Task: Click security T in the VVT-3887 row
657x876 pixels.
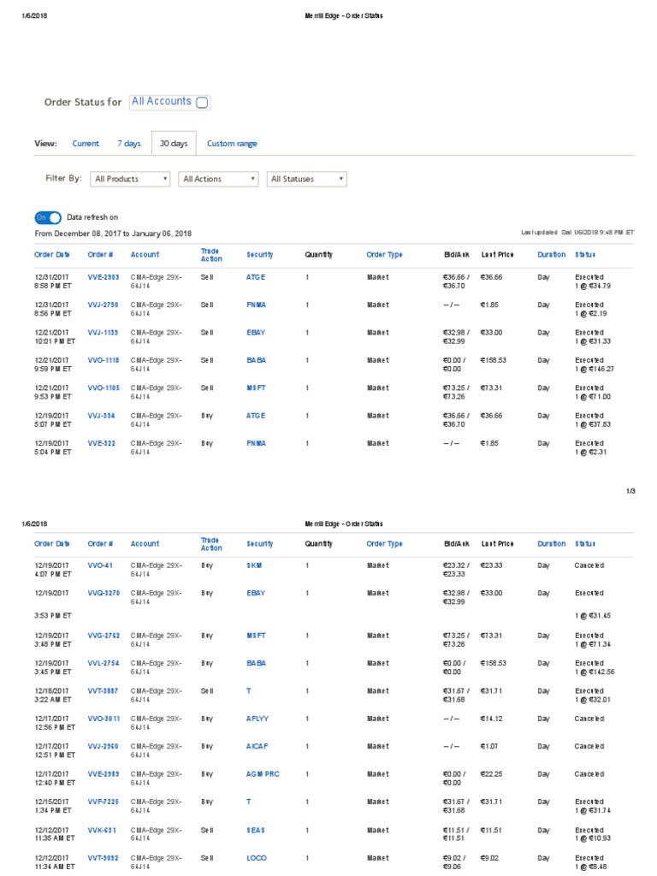Action: point(249,691)
